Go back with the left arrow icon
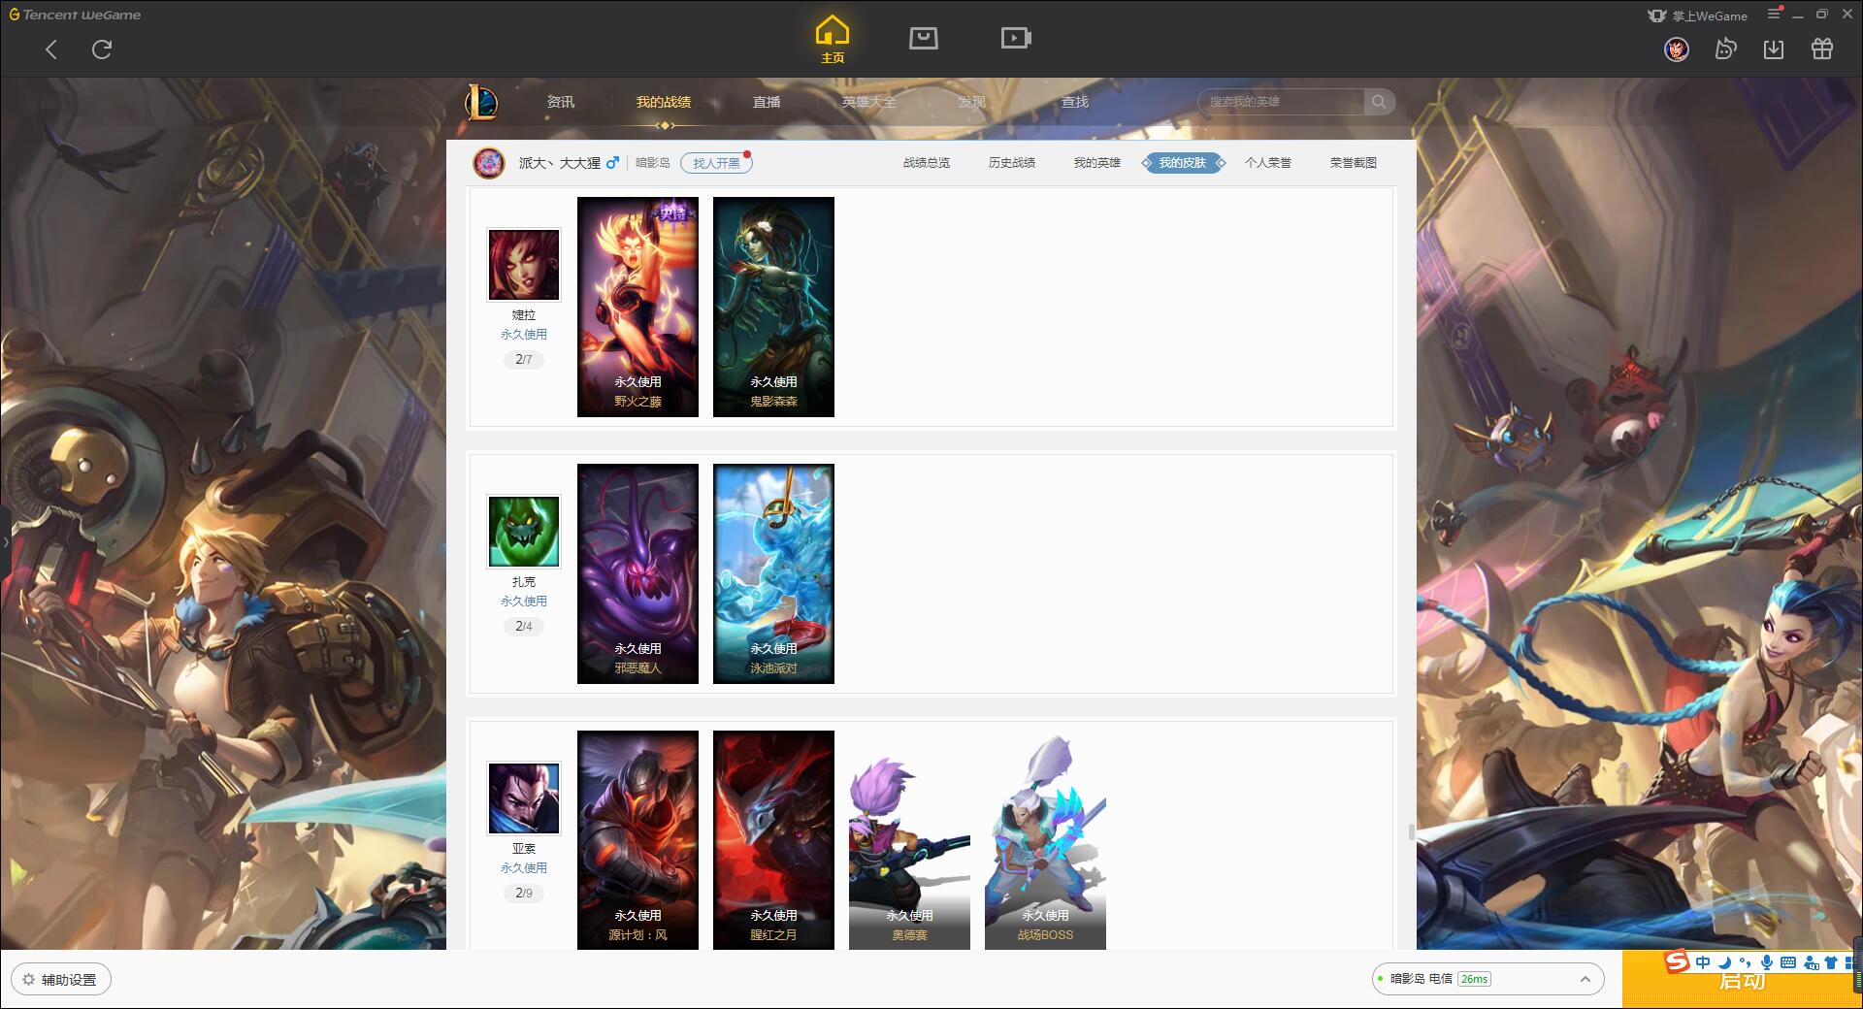 point(51,49)
